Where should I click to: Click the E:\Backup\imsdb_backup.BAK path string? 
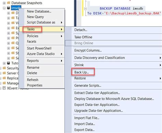click(132, 13)
